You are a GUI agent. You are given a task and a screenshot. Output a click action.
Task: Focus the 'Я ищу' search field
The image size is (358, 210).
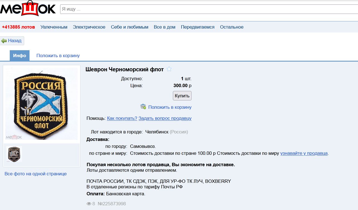pos(209,9)
